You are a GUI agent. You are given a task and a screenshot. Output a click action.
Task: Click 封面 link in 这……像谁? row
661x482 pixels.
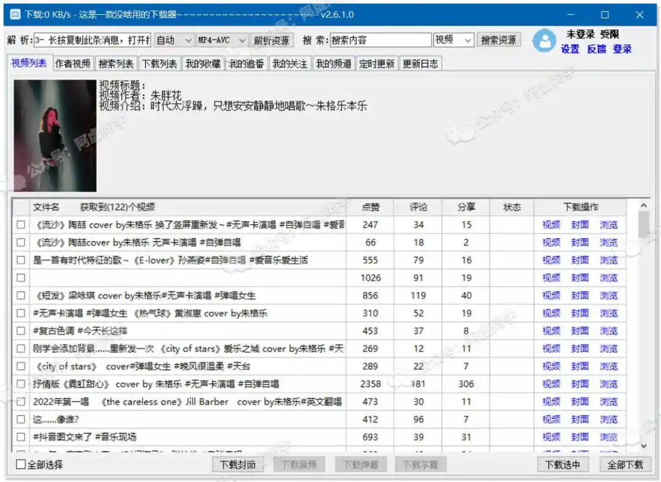580,420
